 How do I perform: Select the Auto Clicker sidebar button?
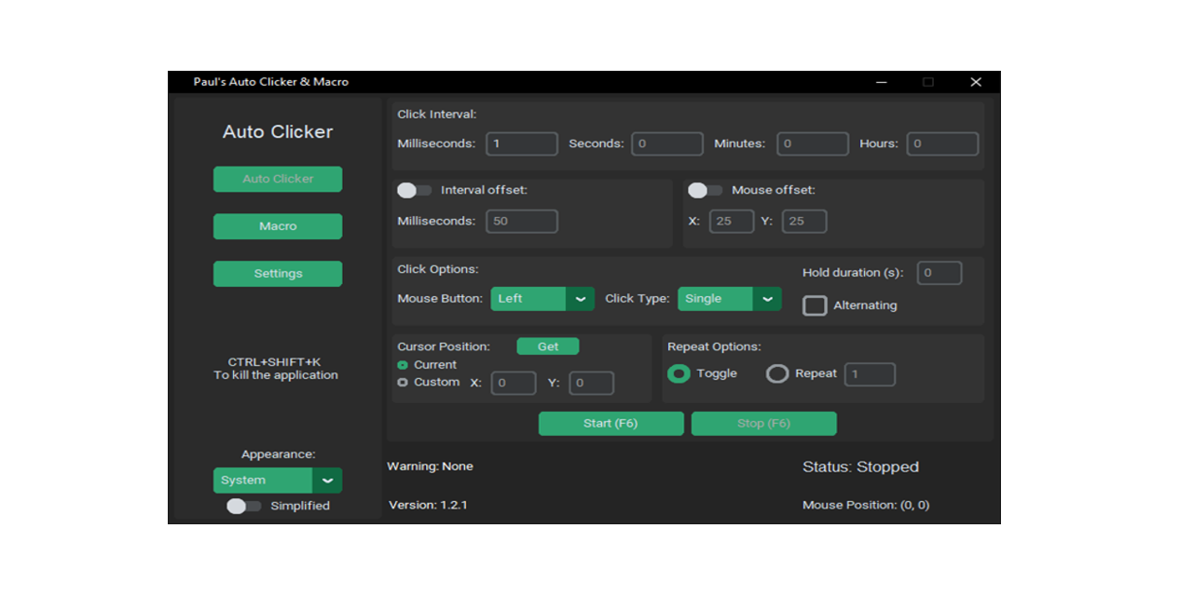tap(278, 179)
